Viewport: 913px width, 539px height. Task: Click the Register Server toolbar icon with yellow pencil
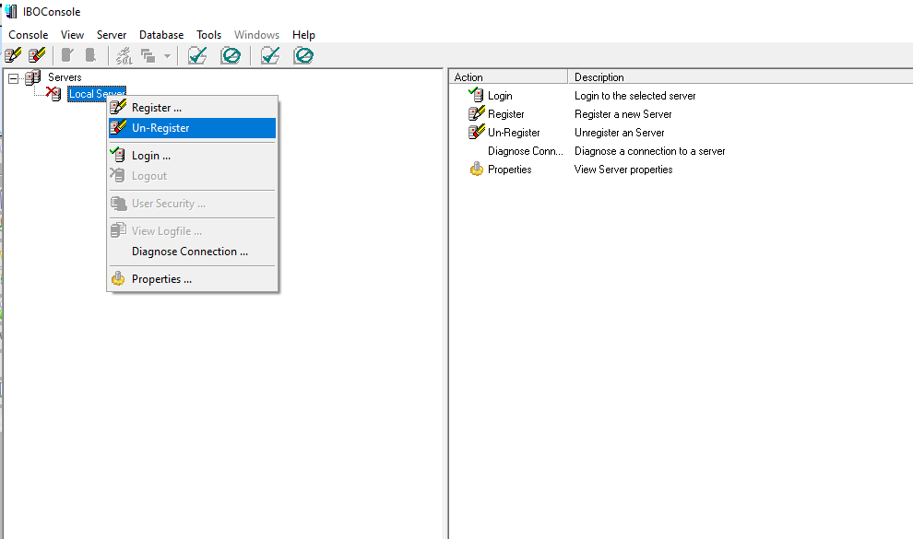[x=13, y=56]
